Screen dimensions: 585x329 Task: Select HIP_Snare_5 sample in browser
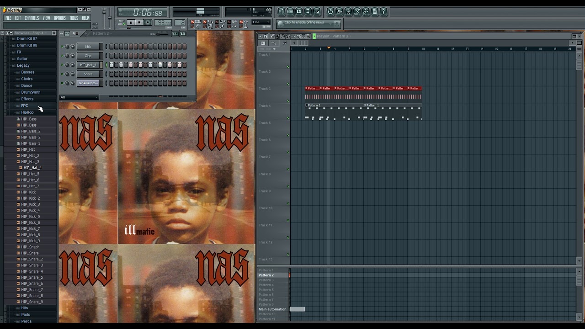[32, 277]
